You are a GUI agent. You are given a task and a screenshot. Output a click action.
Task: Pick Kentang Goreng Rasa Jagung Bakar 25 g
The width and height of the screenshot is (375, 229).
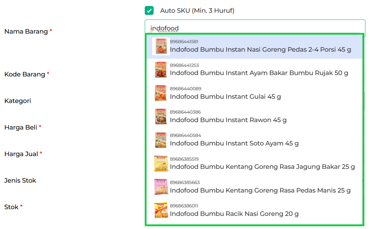tap(262, 167)
